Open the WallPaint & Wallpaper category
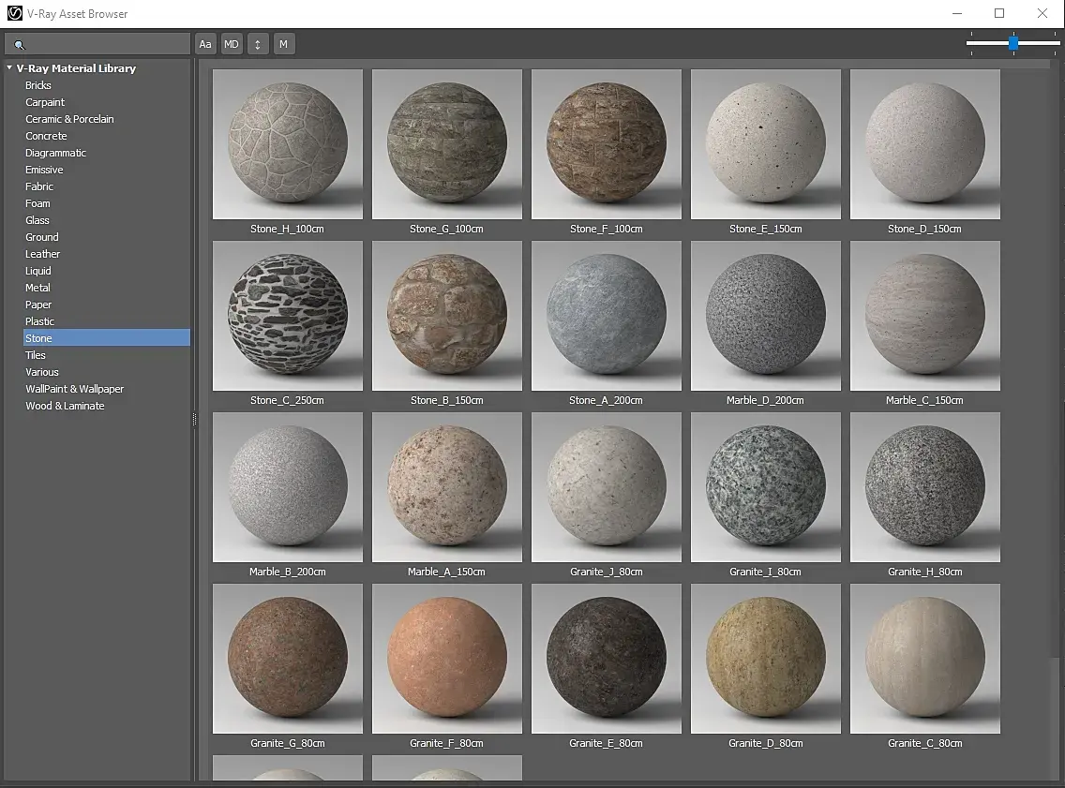This screenshot has height=788, width=1065. pyautogui.click(x=74, y=389)
